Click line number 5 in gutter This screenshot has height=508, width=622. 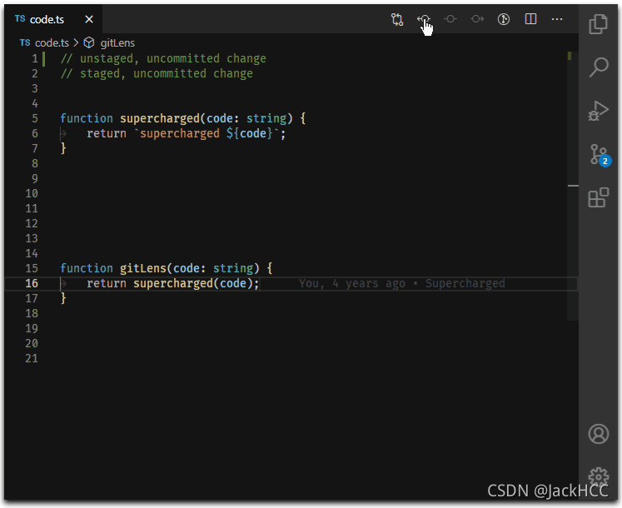tap(35, 118)
